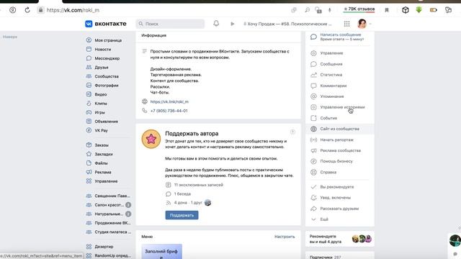Image resolution: width=461 pixels, height=259 pixels.
Task: Focus the Поиск search field
Action: 170,24
